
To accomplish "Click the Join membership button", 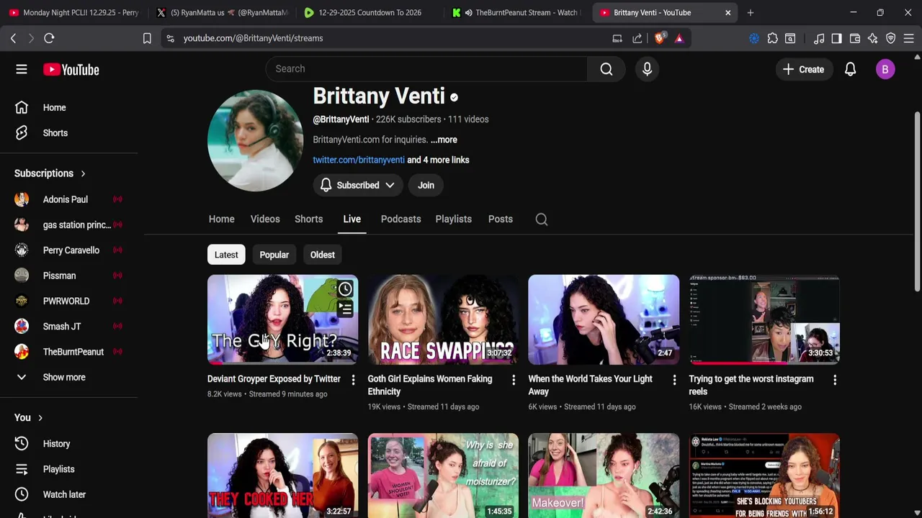I will coord(426,186).
